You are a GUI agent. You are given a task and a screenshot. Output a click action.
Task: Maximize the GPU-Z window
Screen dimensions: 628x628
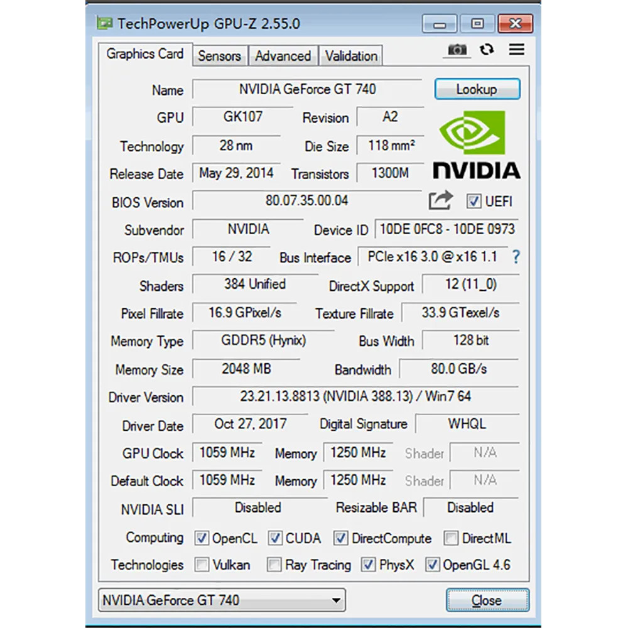(477, 24)
